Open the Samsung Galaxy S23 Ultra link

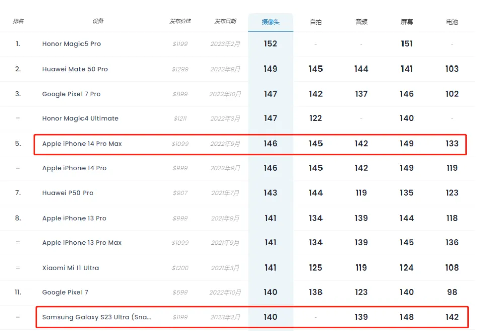(x=97, y=317)
